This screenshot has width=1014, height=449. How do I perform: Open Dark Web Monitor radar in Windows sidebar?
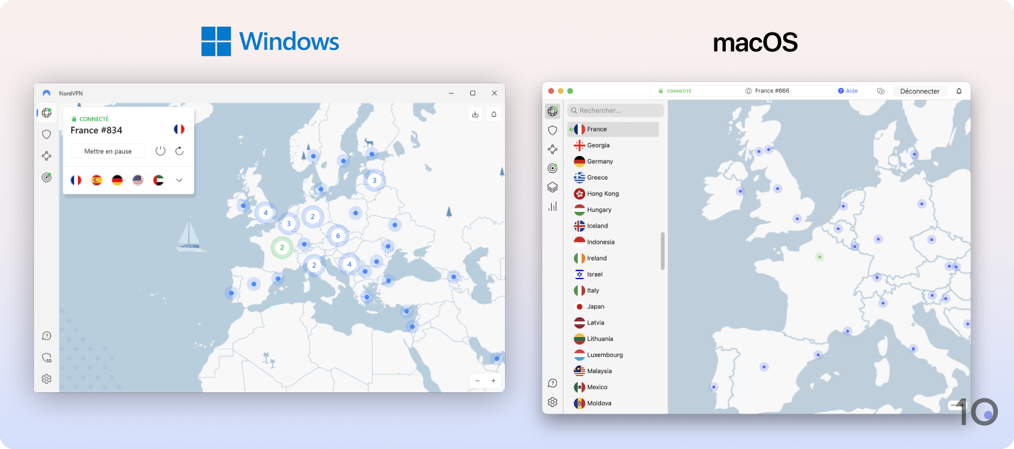46,177
